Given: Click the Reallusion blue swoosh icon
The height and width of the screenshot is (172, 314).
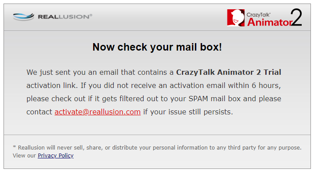Looking at the screenshot, I should click(23, 17).
